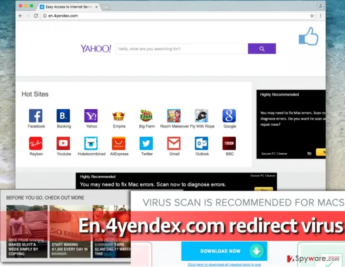Go back to the previous page
Screen dimensions: 345x267
[x=21, y=16]
